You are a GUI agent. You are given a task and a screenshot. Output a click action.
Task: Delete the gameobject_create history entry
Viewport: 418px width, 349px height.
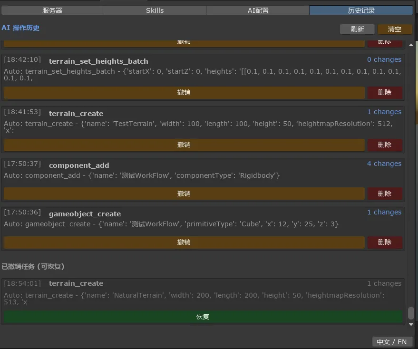[384, 242]
